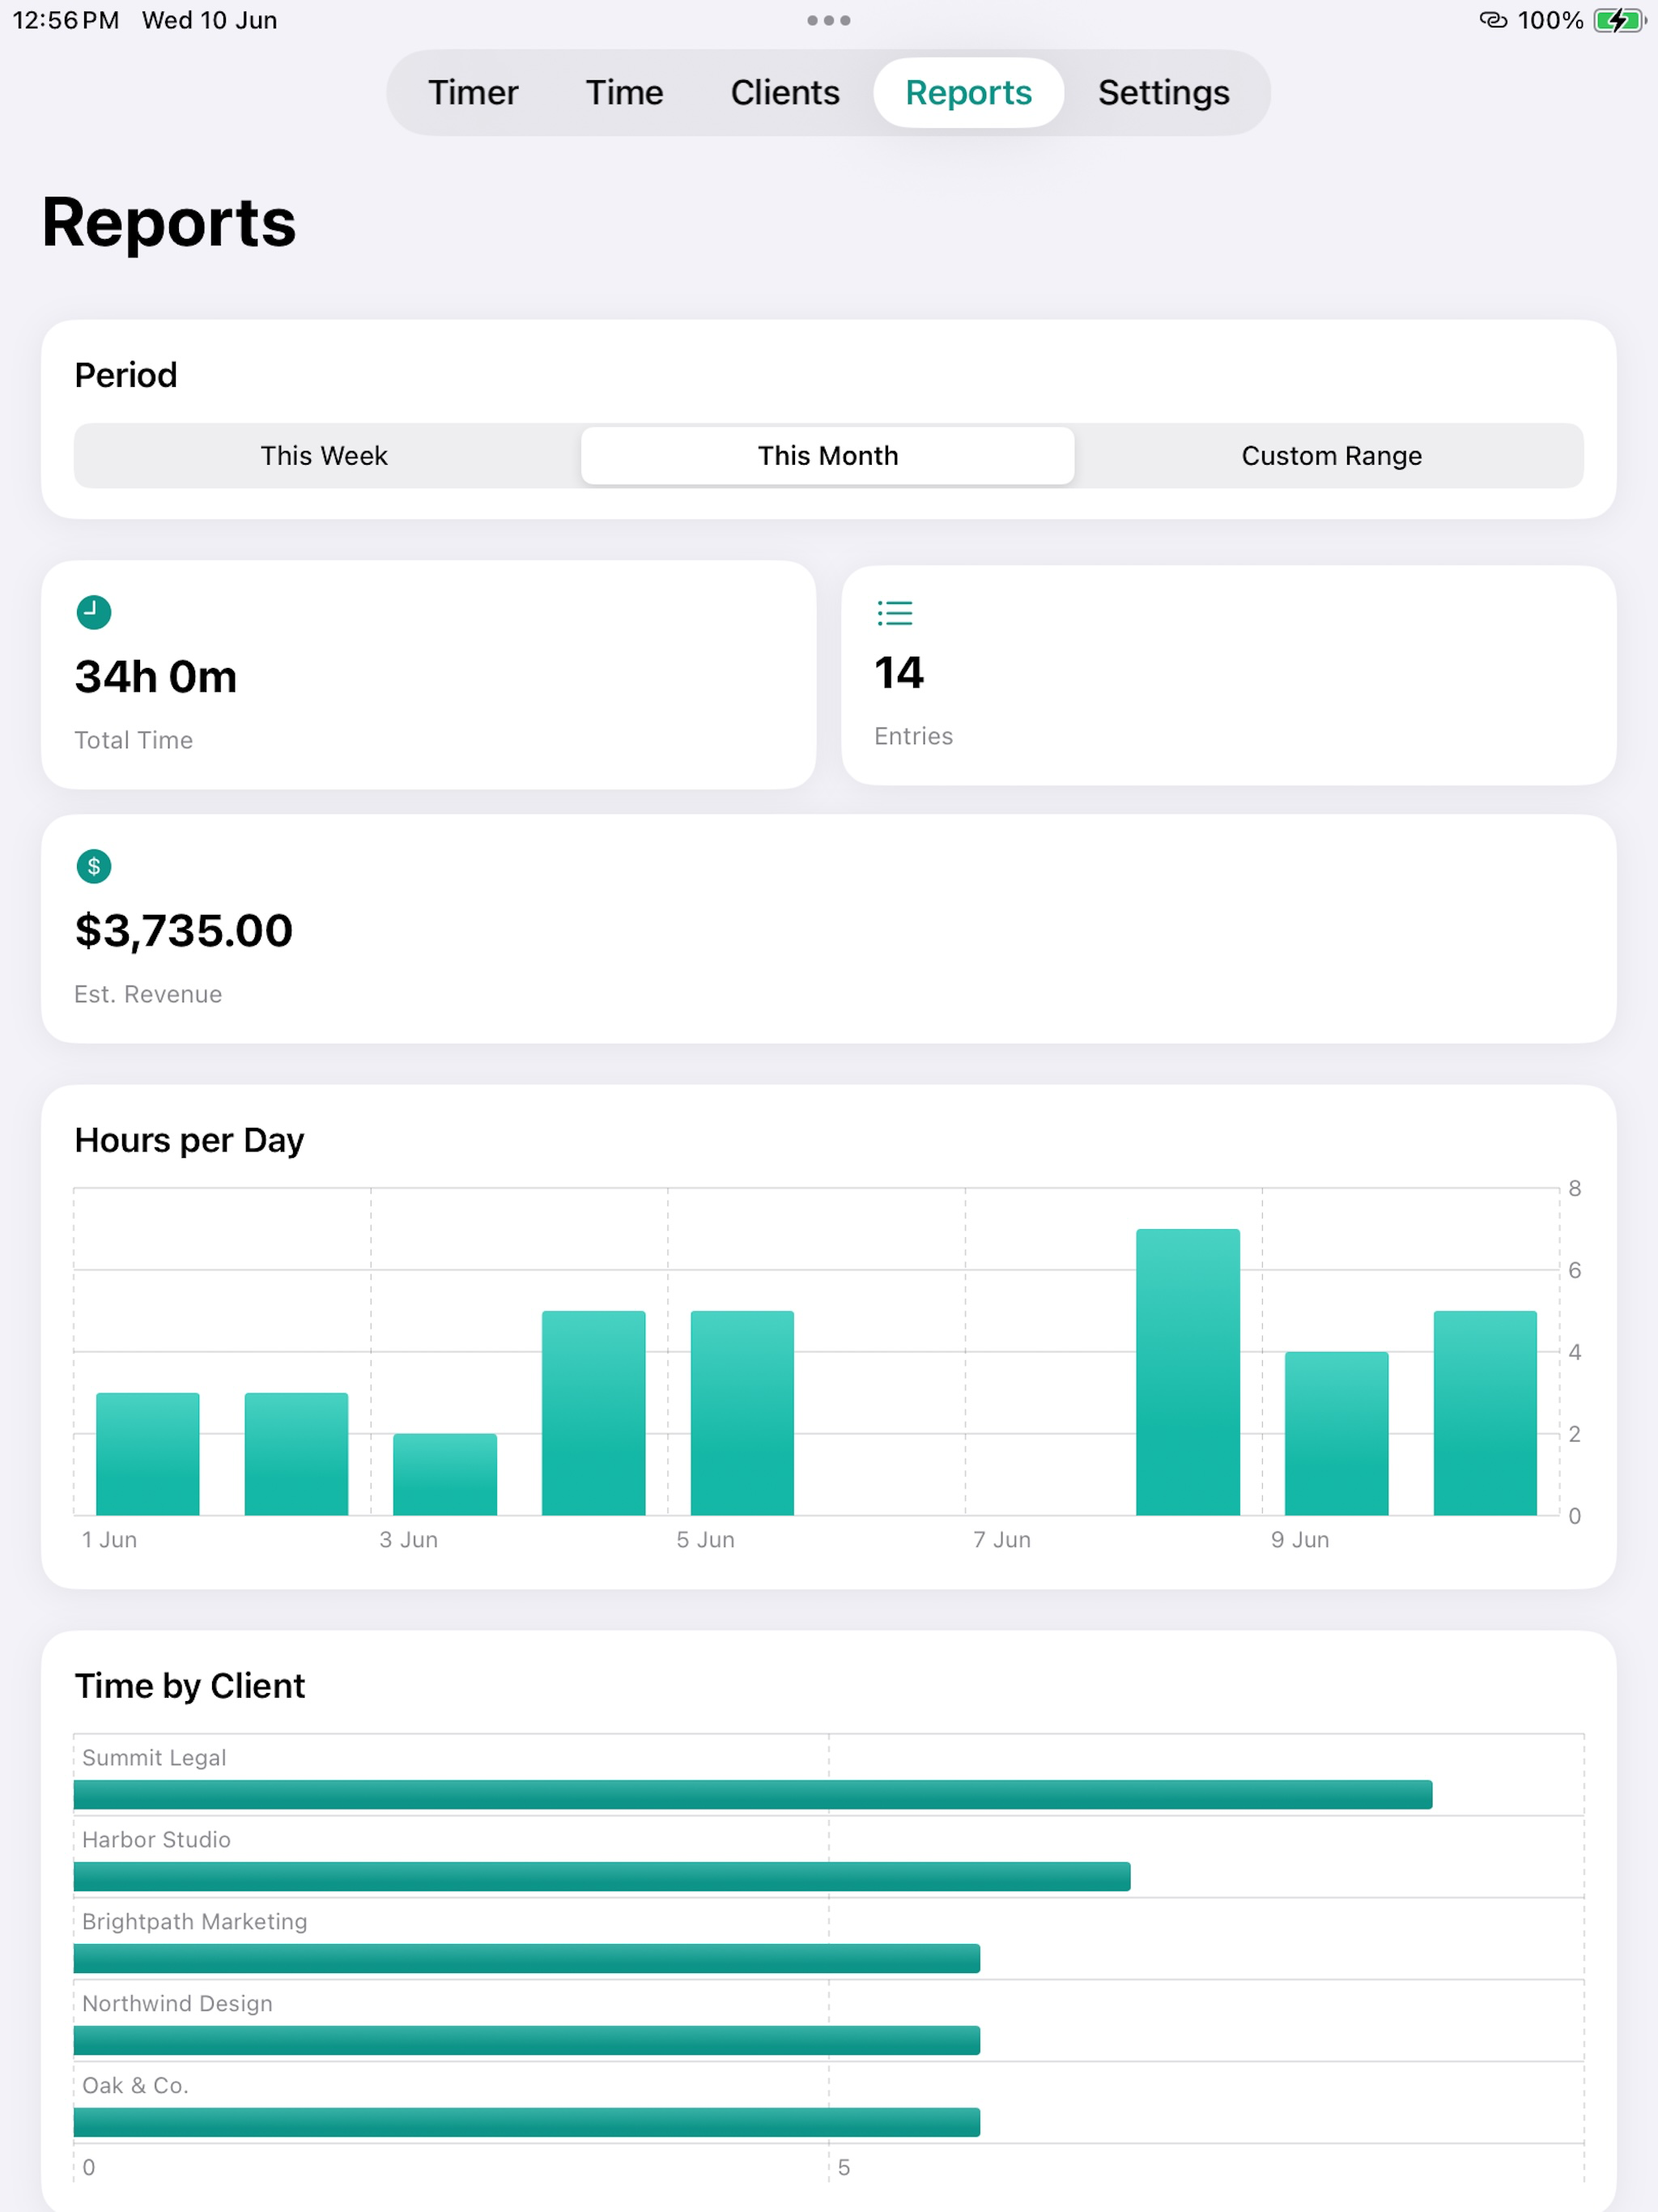Tap the Est. Revenue label
This screenshot has height=2212, width=1658.
[x=148, y=994]
